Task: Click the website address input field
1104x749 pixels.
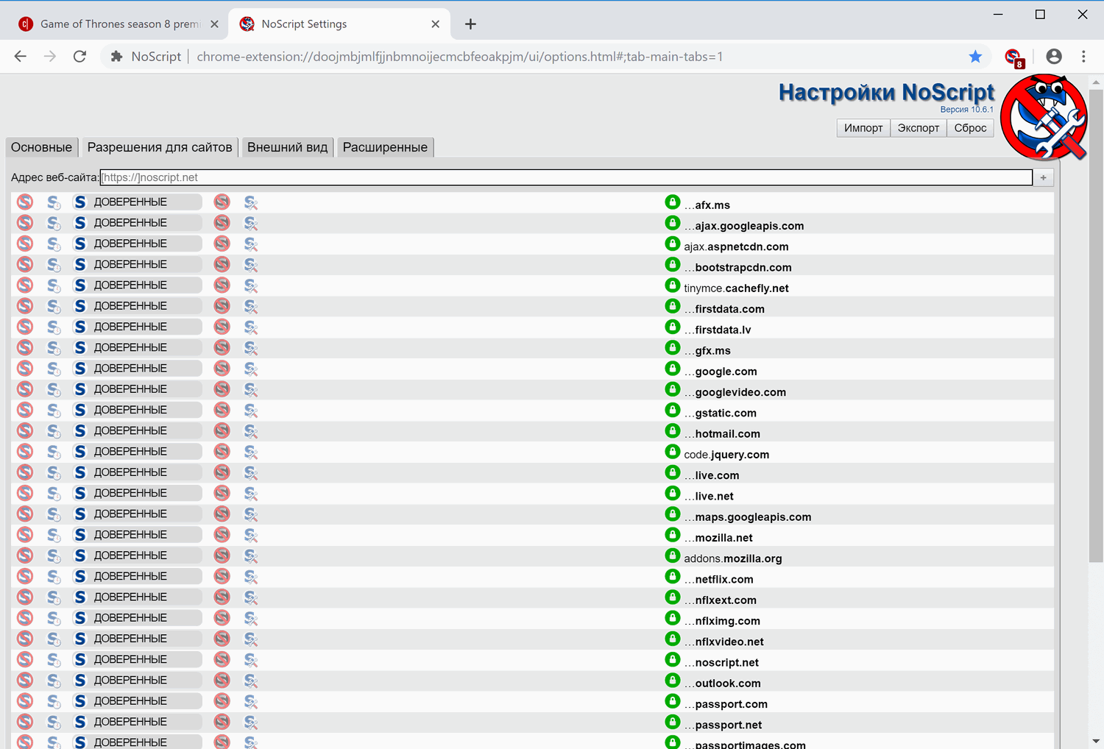Action: pos(565,177)
